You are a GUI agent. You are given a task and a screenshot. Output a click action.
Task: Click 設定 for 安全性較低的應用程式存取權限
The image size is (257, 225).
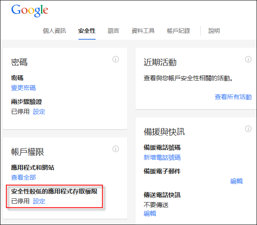click(x=39, y=201)
